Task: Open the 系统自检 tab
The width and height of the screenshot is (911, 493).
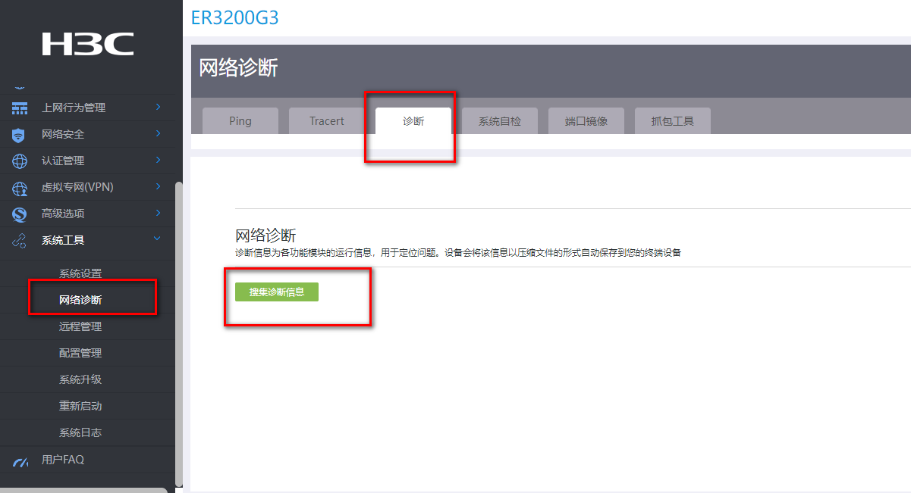Action: pos(500,121)
